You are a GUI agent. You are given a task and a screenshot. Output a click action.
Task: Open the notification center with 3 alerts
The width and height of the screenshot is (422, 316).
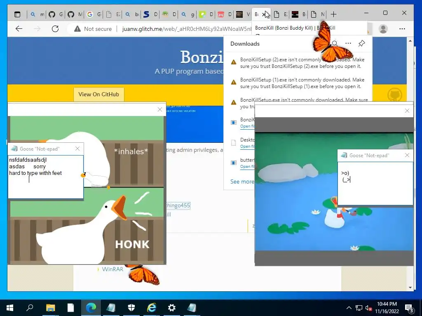point(409,308)
